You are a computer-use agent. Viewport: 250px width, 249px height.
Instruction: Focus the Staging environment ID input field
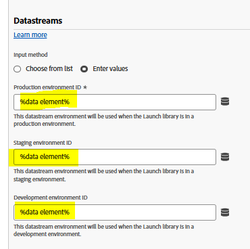[115, 157]
